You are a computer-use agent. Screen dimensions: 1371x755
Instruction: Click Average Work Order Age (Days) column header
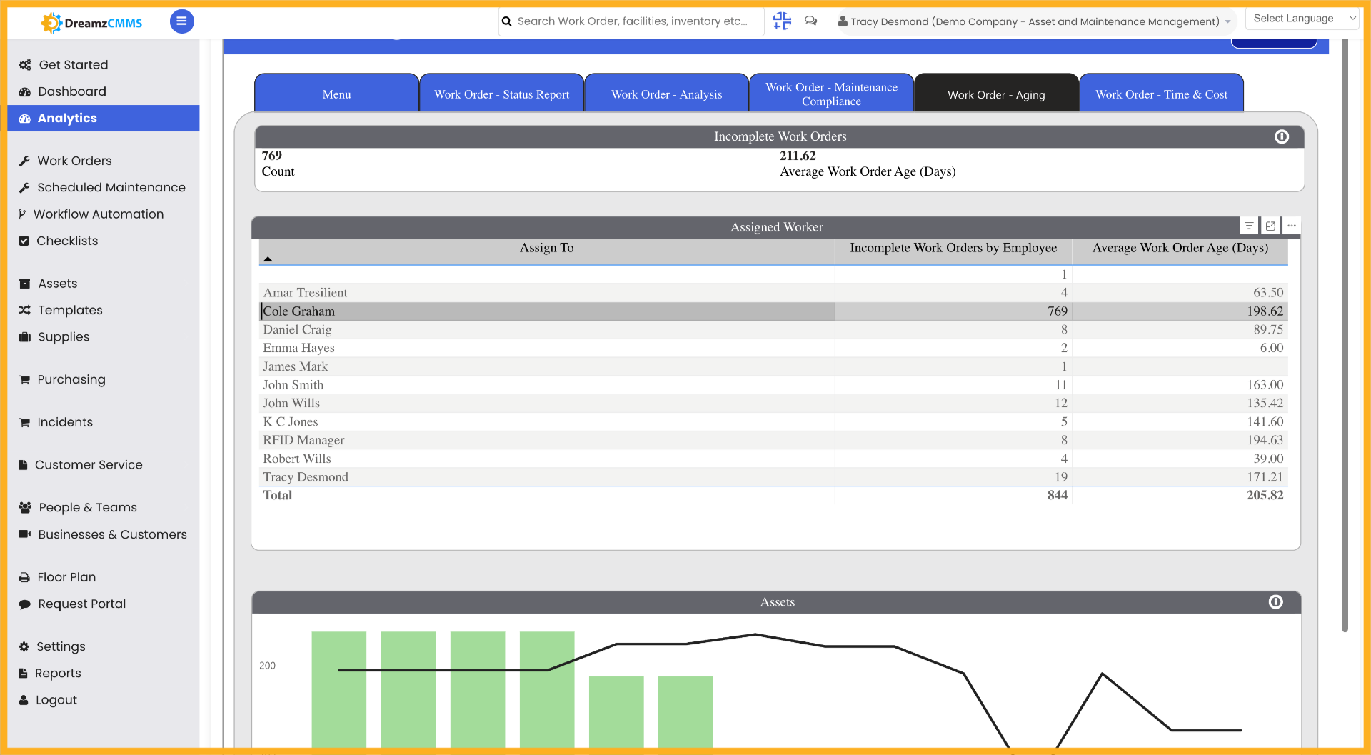coord(1180,248)
